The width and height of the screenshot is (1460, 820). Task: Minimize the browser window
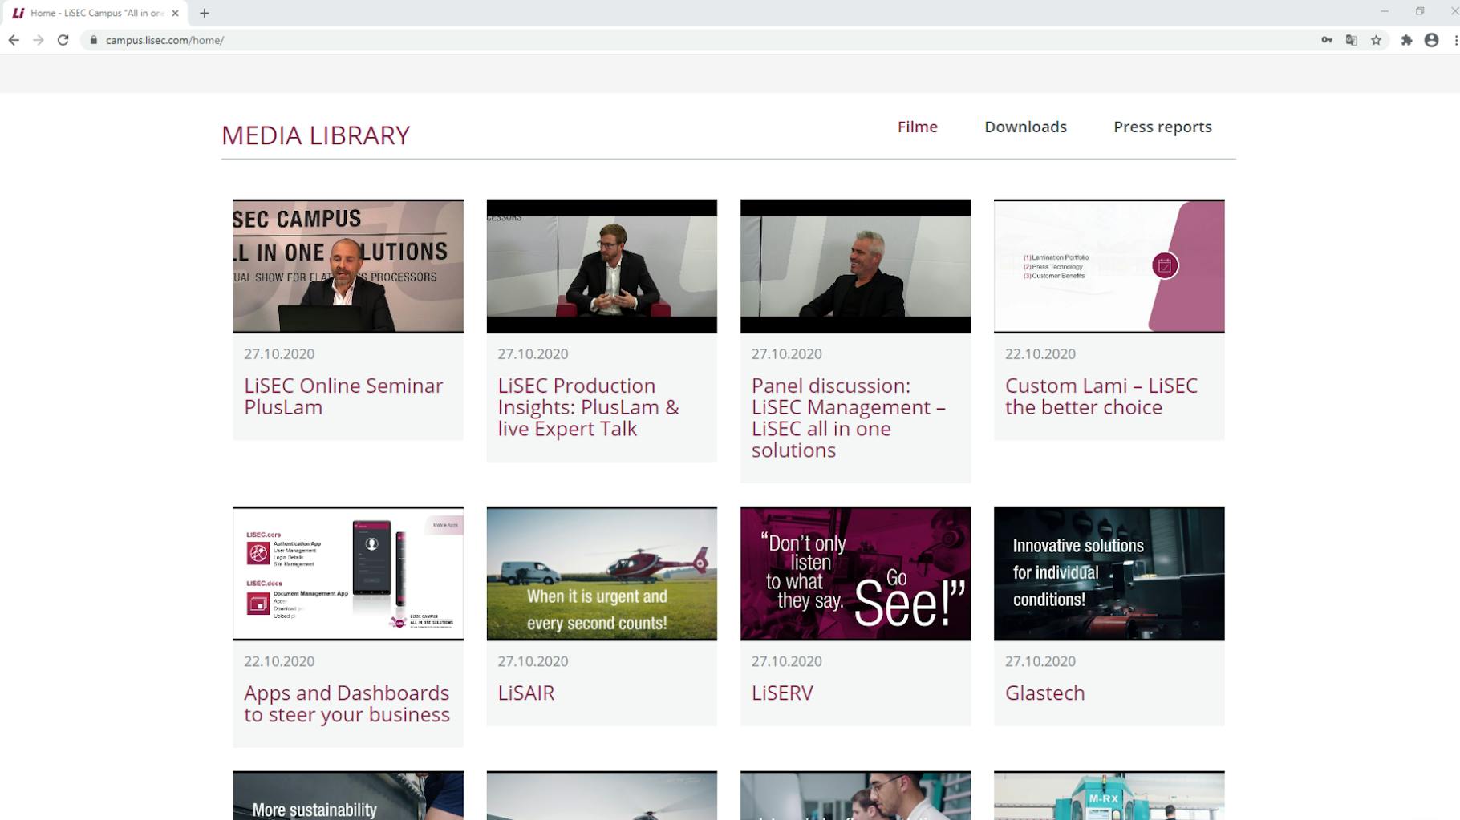tap(1384, 11)
